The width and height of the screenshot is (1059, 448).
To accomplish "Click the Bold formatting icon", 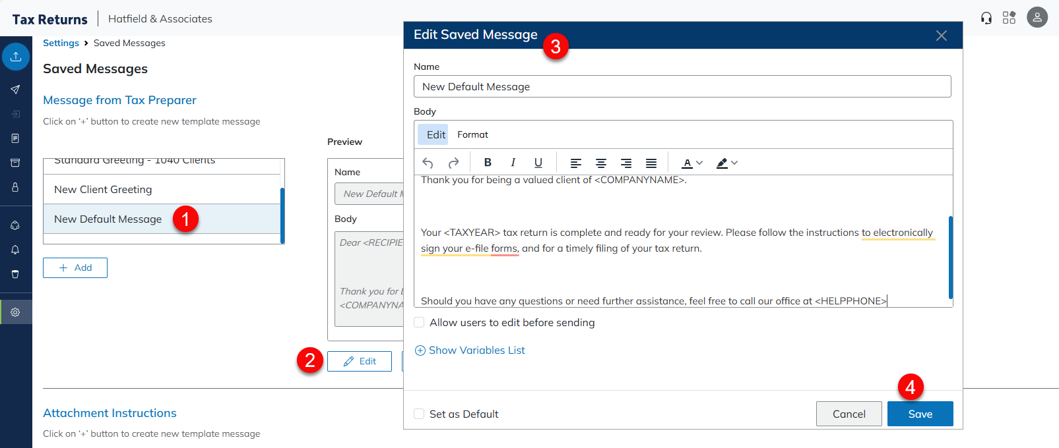I will tap(488, 163).
